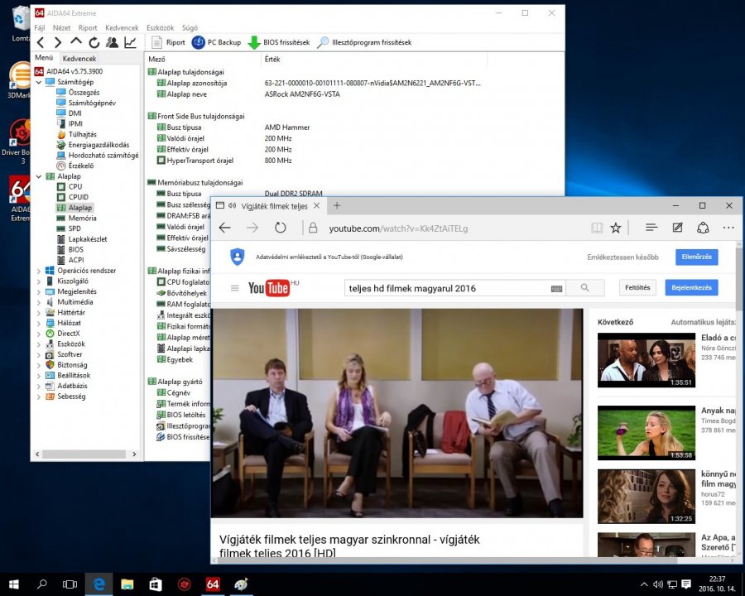The image size is (745, 596).
Task: Open the Eszközök menu
Action: [160, 27]
